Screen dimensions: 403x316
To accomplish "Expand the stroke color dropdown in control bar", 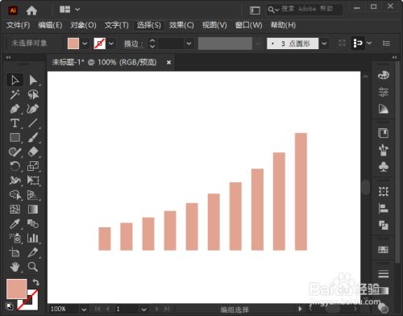I will 111,44.
